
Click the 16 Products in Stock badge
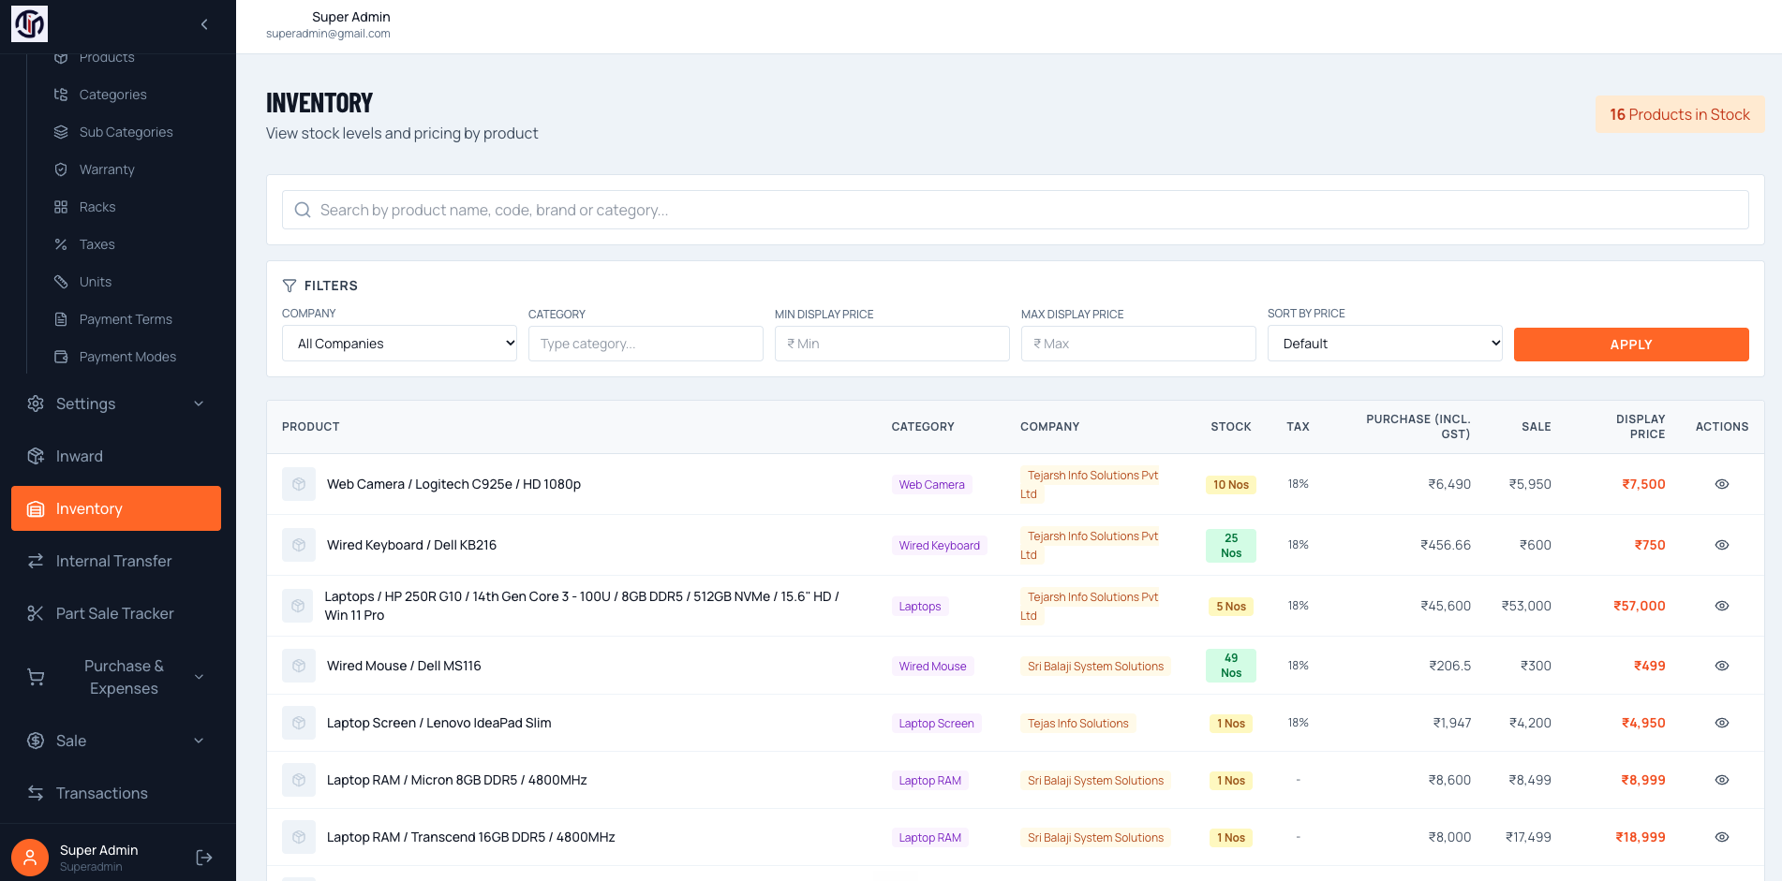click(1680, 114)
